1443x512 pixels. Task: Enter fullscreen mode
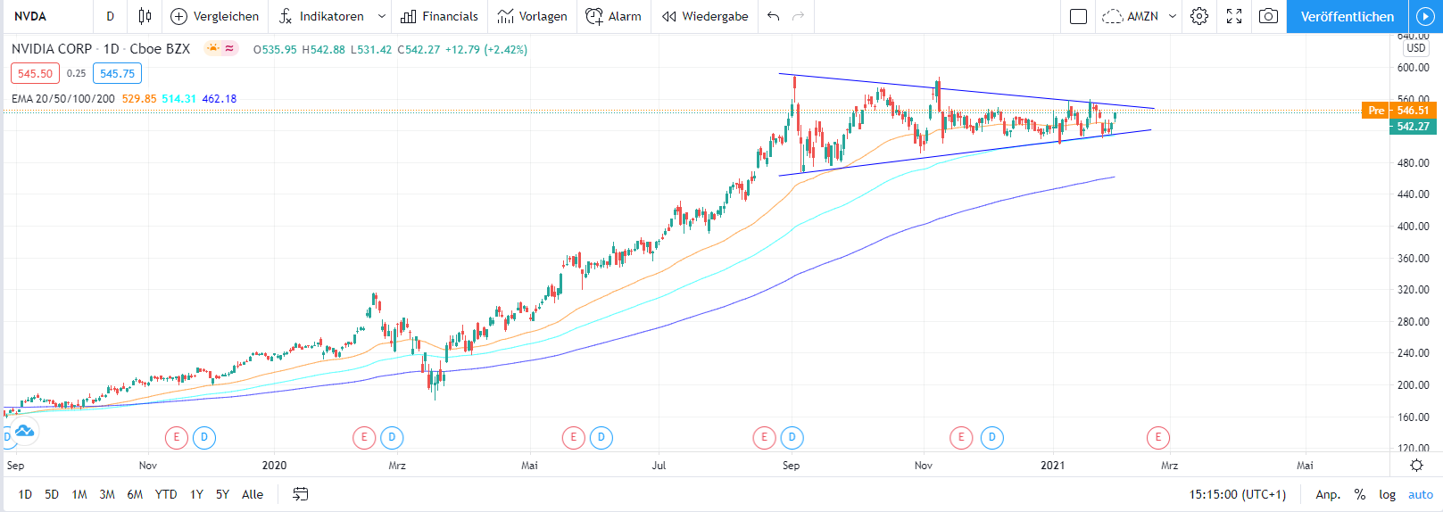(x=1234, y=16)
